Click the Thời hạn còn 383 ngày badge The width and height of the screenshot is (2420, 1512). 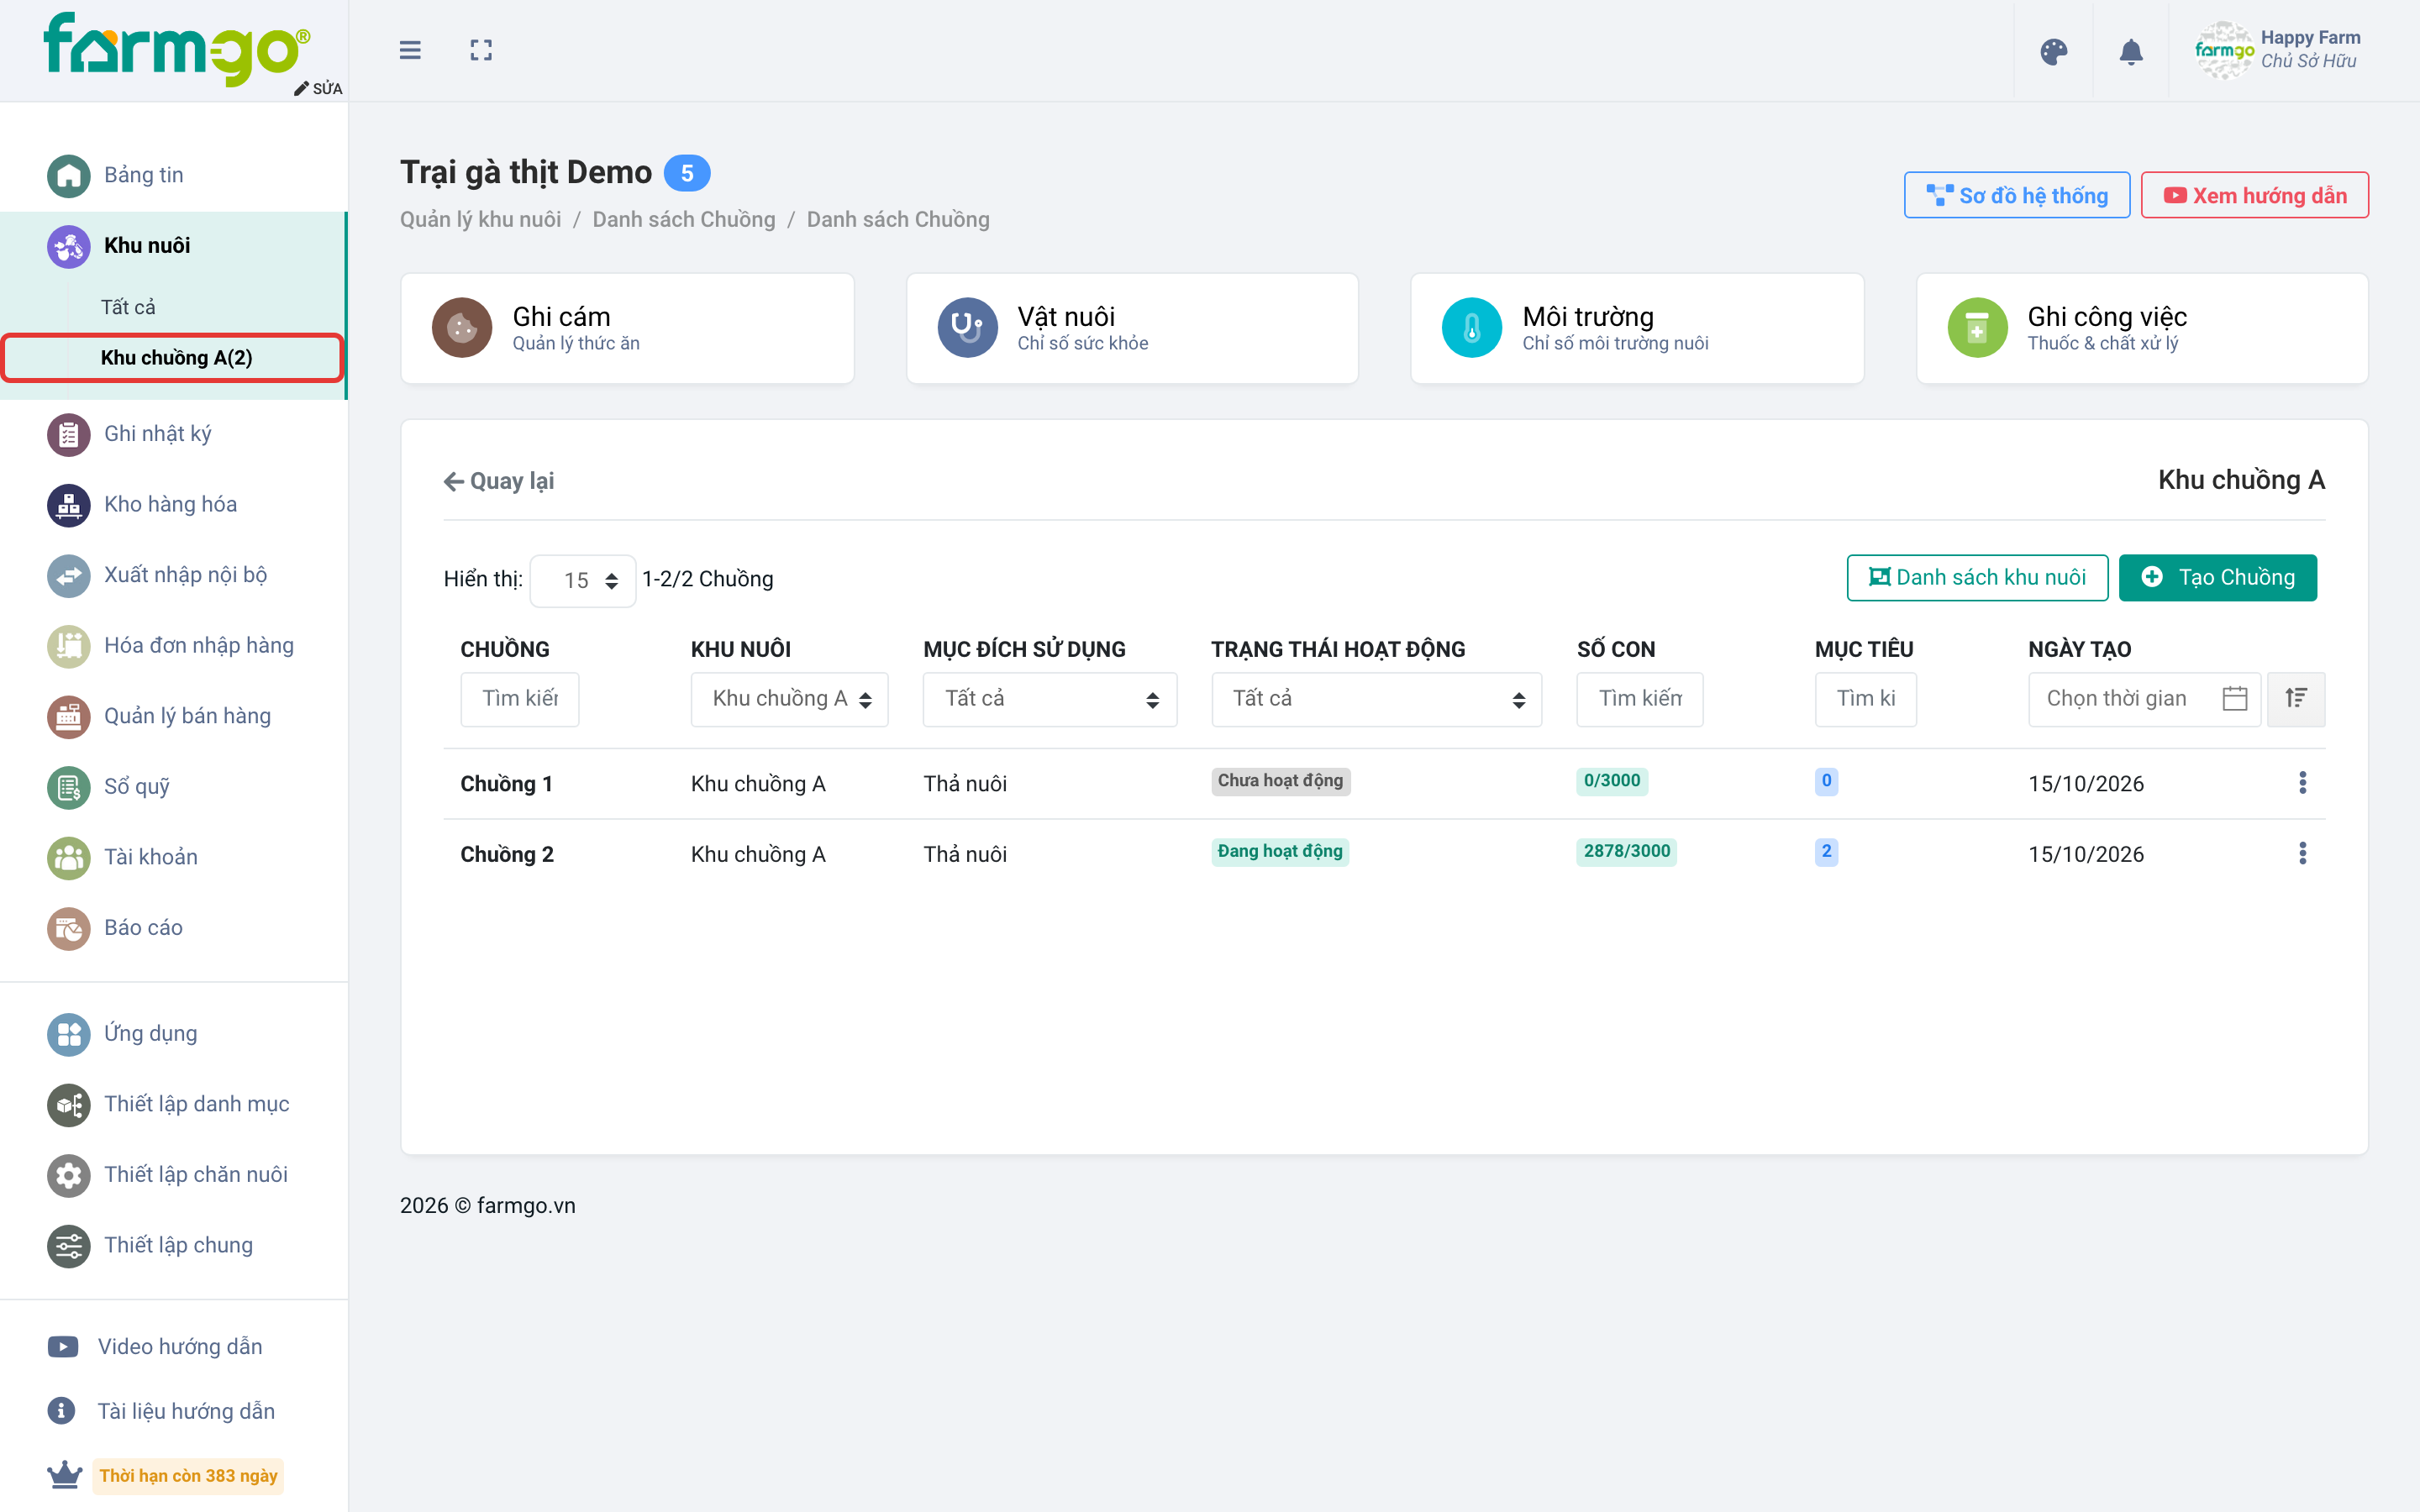188,1476
